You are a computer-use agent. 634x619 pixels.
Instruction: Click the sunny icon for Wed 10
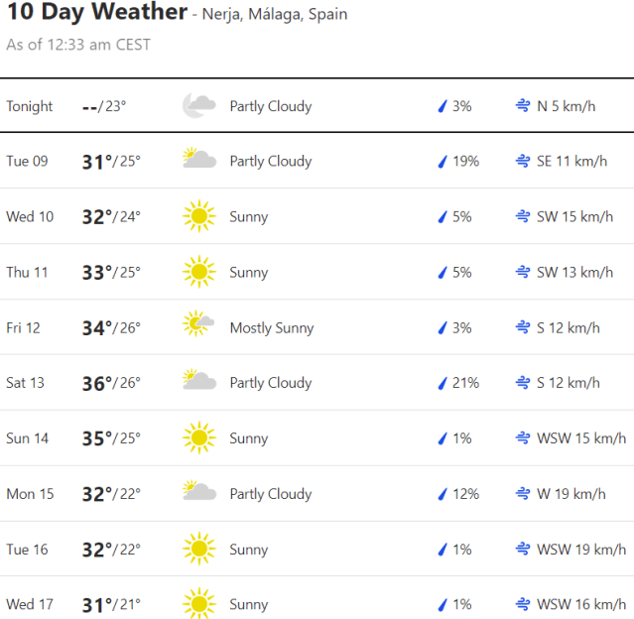tap(199, 216)
